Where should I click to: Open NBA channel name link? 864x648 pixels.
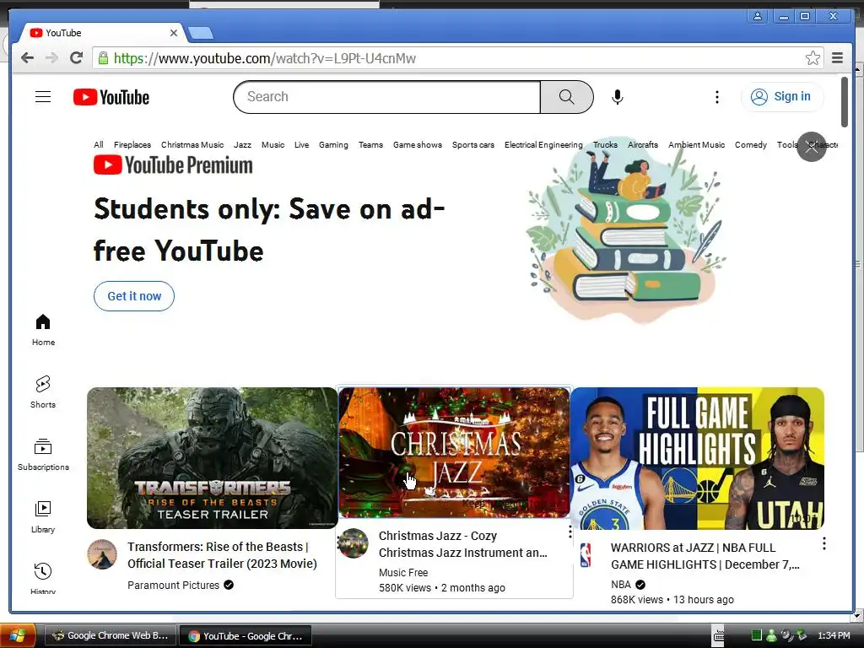click(x=621, y=585)
